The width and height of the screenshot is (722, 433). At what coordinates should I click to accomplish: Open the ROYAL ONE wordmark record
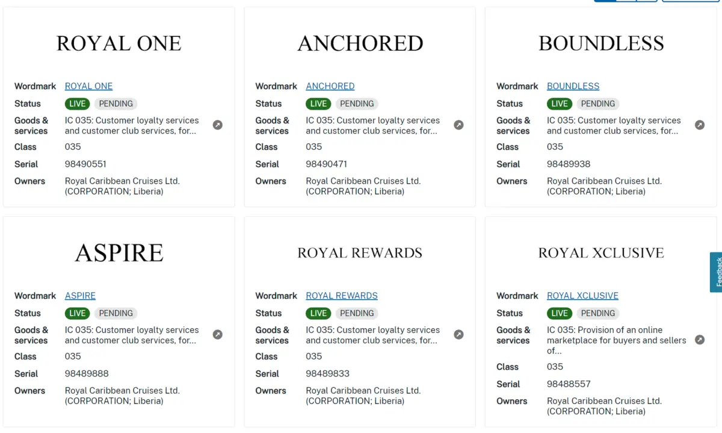pos(88,86)
